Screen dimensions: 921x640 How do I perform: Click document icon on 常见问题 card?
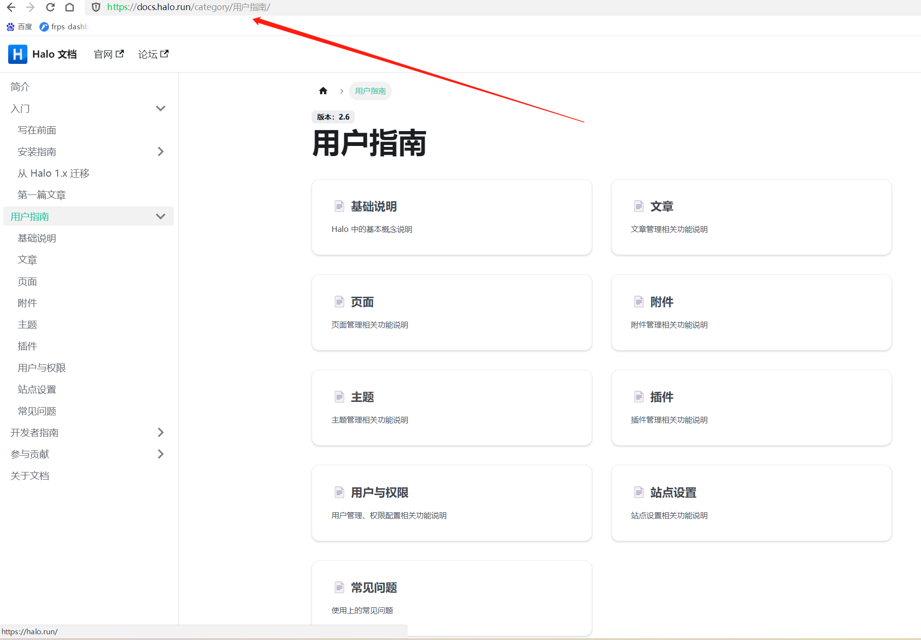pyautogui.click(x=339, y=587)
